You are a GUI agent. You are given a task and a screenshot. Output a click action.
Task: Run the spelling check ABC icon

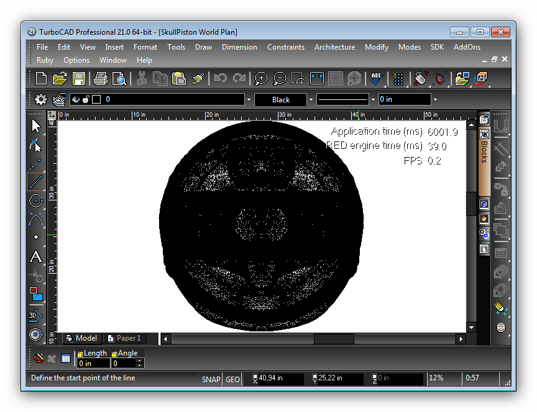377,78
